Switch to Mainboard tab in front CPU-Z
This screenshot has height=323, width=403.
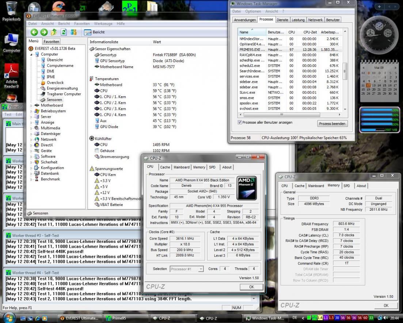(182, 167)
